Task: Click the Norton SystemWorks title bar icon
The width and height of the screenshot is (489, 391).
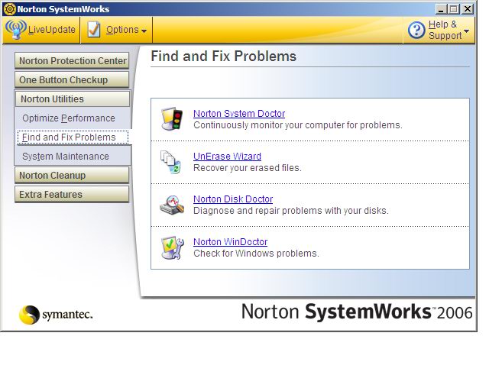Action: 9,8
